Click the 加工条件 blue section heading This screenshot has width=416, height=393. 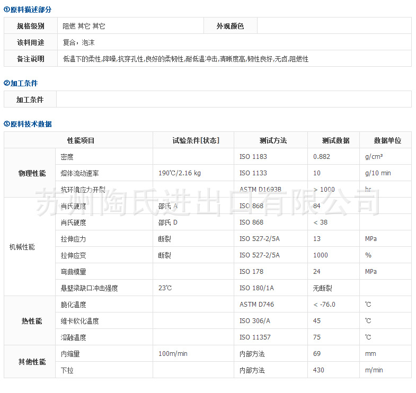[21, 83]
